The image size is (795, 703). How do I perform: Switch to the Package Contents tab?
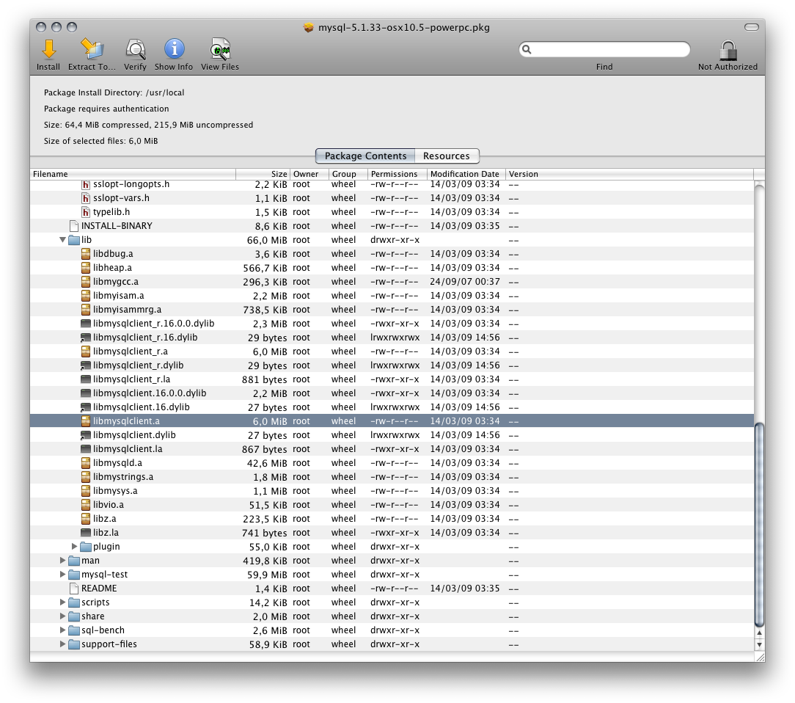pyautogui.click(x=365, y=156)
